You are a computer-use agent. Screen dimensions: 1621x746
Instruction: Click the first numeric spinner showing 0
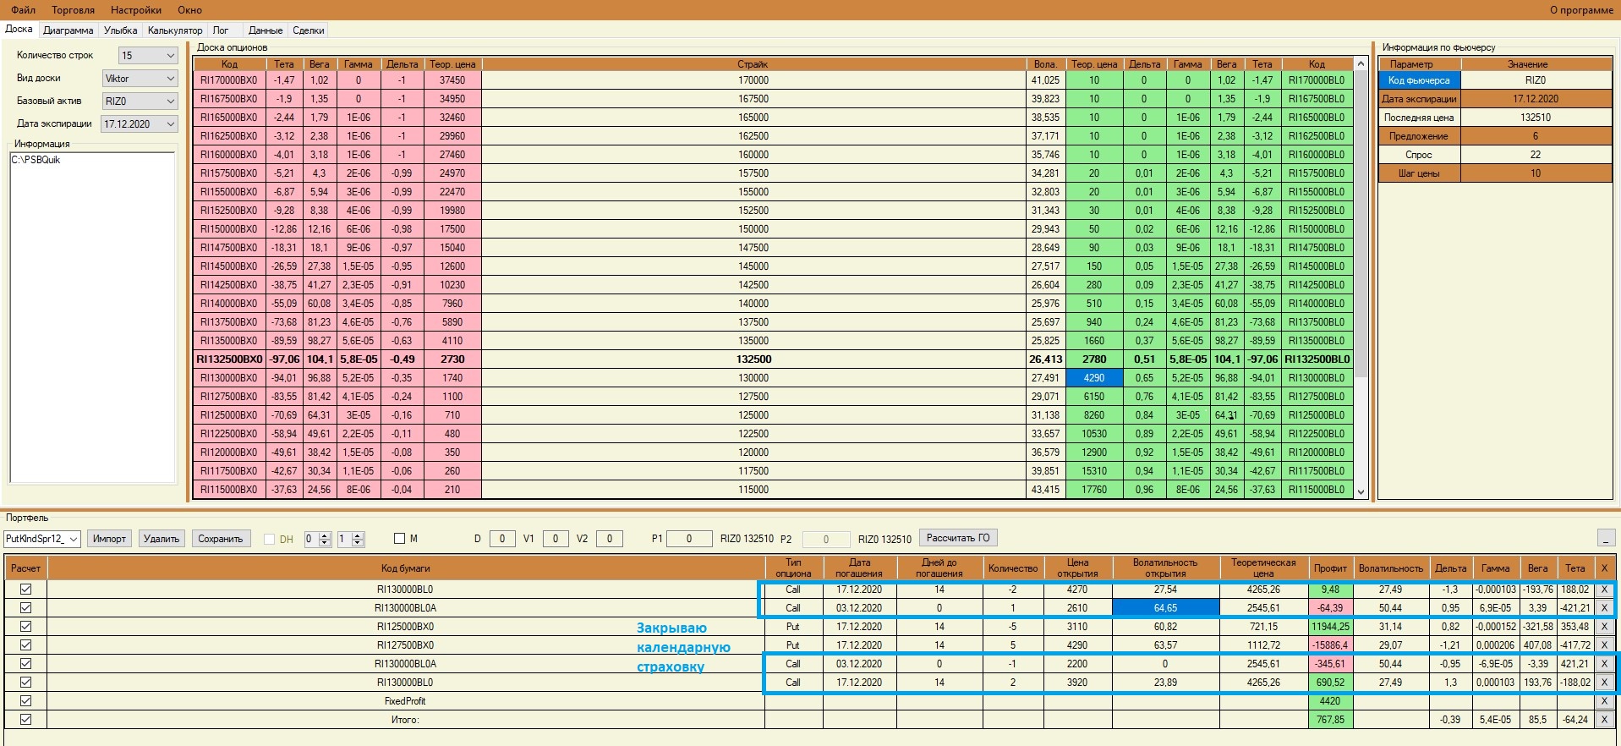click(316, 539)
